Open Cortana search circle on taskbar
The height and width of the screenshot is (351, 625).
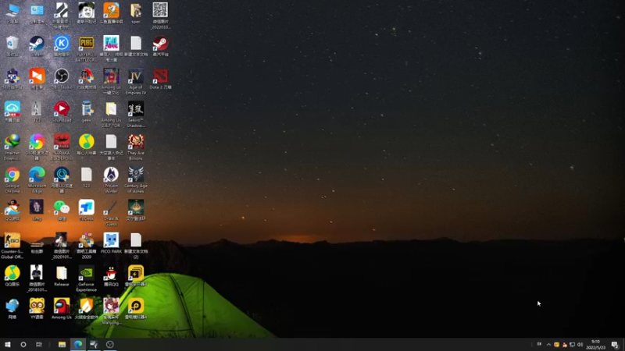pos(23,345)
